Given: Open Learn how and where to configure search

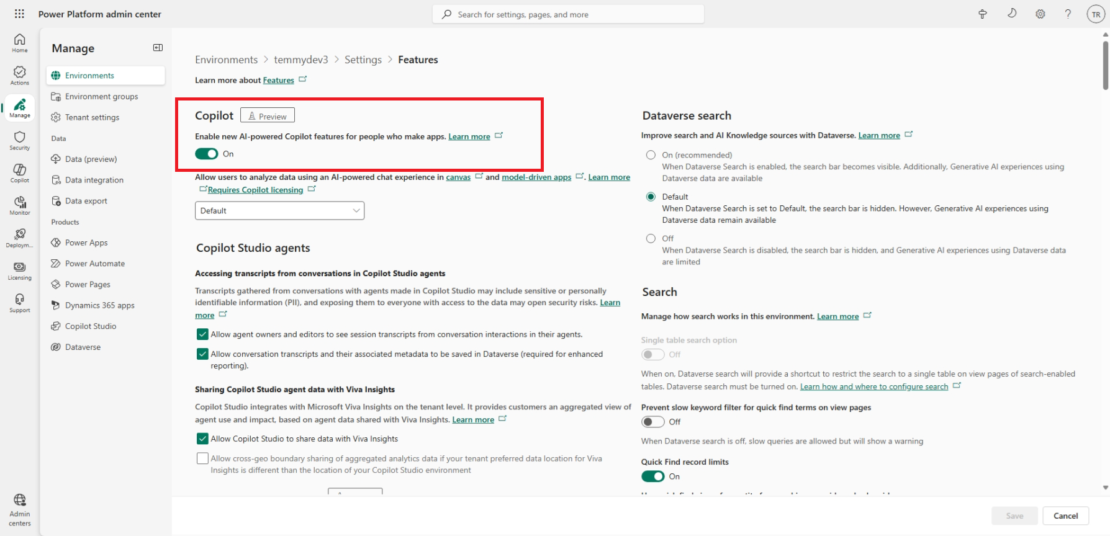Looking at the screenshot, I should click(x=874, y=386).
